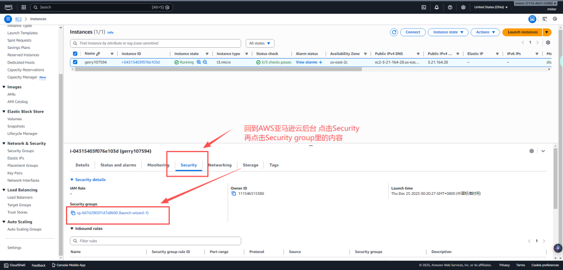Copy the Owner ID value
Viewport: 563px width, 270px height.
point(234,194)
